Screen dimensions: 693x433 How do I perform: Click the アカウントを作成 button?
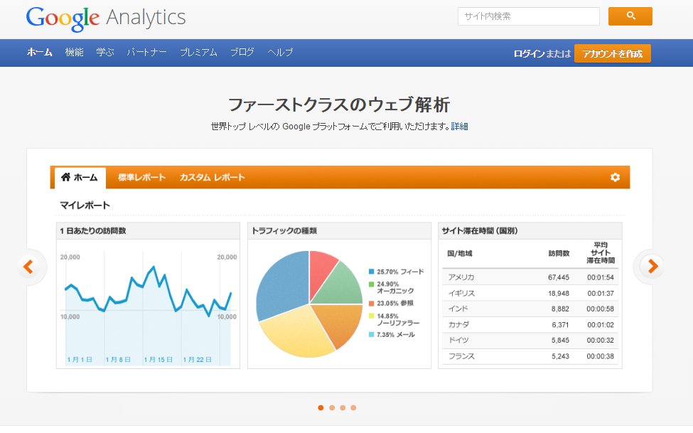(x=612, y=53)
